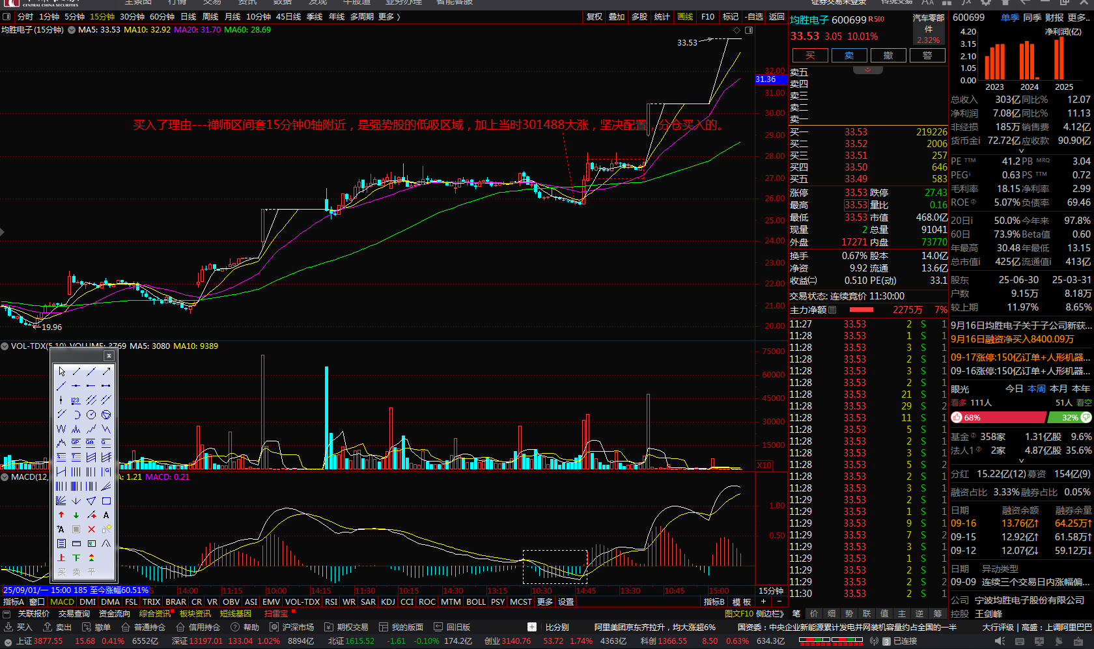Toggle 多股 multi-stock view
1094x649 pixels.
(639, 17)
